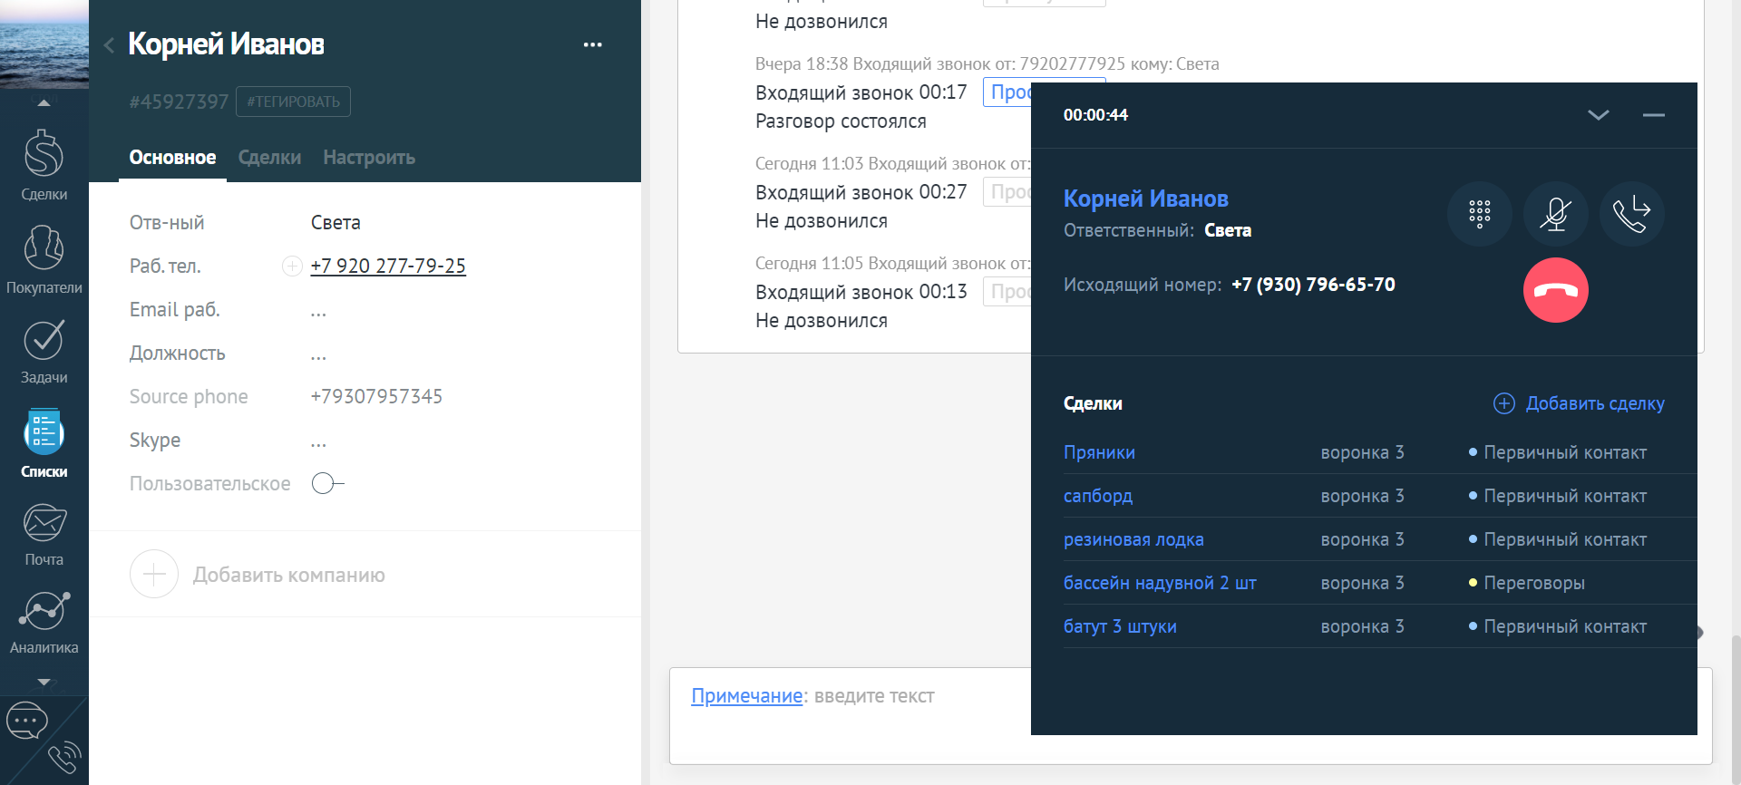This screenshot has width=1741, height=785.
Task: Open the three-dots menu for contact
Action: coord(592,44)
